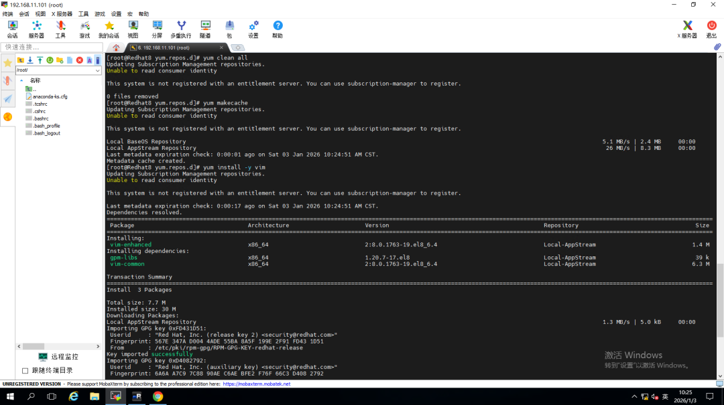This screenshot has width=724, height=405.
Task: Open the 游戏 (Games) toolbar icon
Action: [84, 29]
